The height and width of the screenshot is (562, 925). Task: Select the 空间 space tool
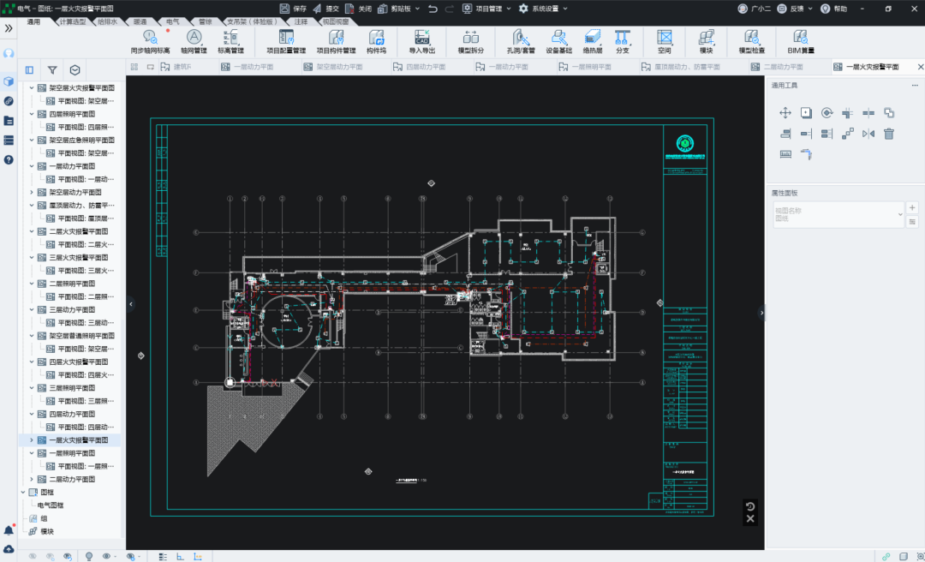pos(665,42)
